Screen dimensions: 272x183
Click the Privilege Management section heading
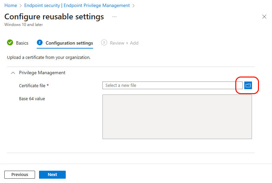pos(42,73)
